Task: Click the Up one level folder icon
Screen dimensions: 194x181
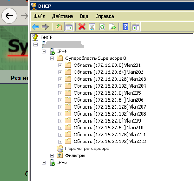Action: 58,27
